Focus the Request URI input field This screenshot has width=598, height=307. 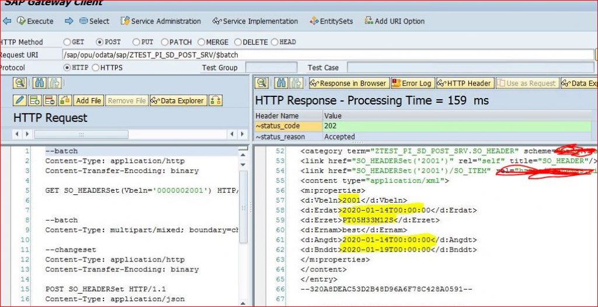coord(328,54)
